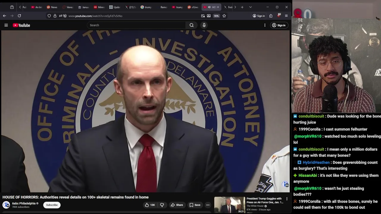
Task: Share the HOUSE OF HORRORS video
Action: (177, 205)
